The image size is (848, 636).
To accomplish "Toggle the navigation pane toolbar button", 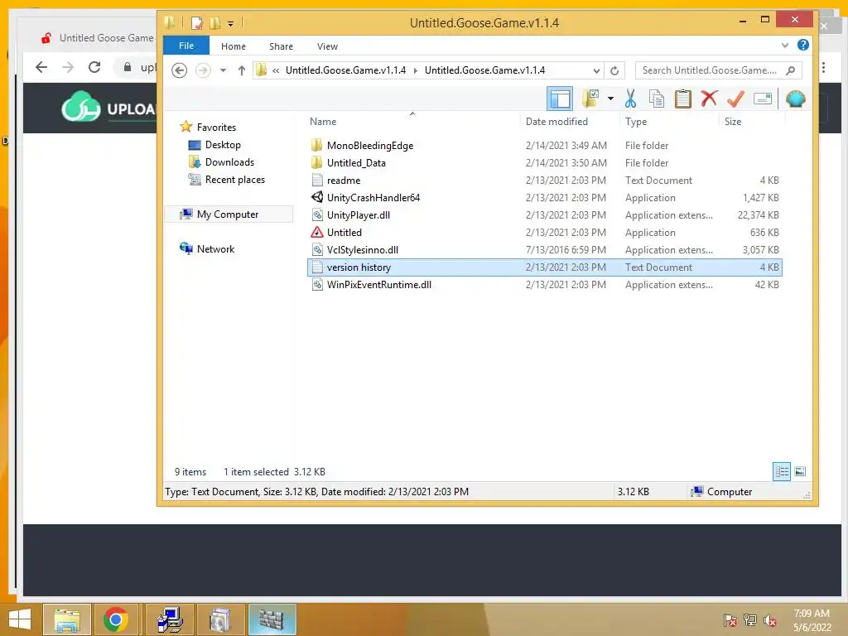I will click(560, 99).
